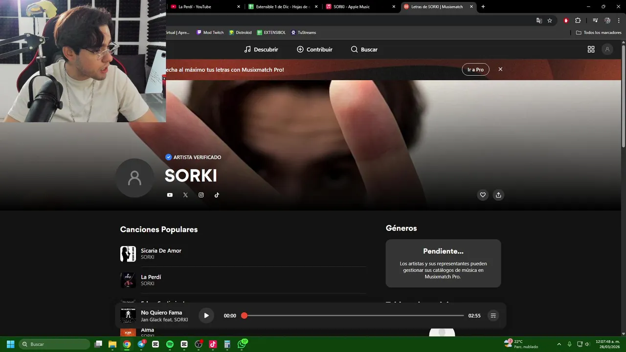
Task: Open the red ad-blocker extension icon
Action: click(566, 21)
